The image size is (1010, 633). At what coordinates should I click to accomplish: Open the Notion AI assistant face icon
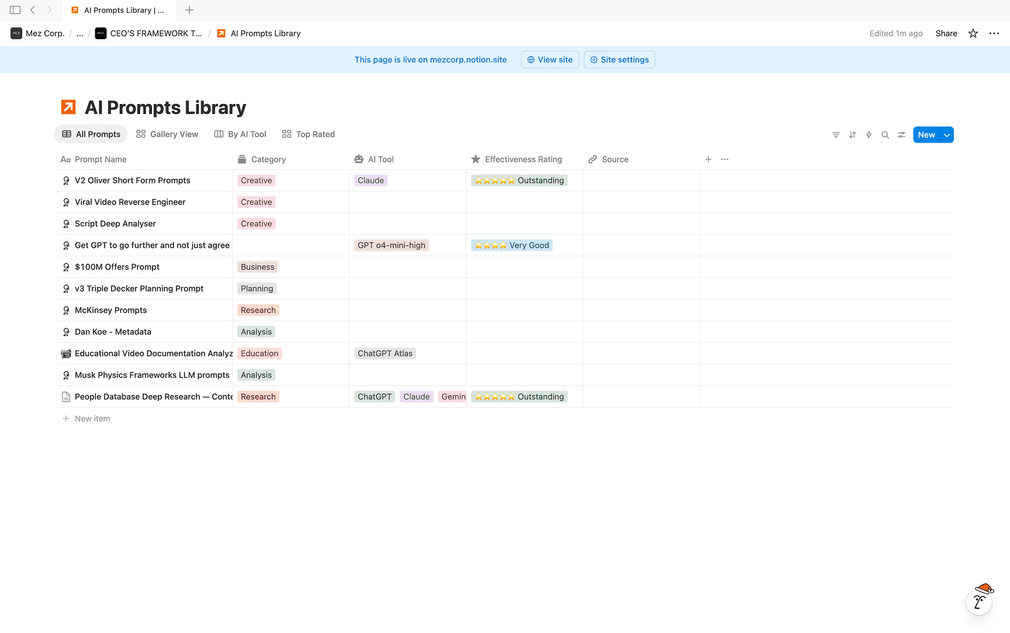click(x=980, y=600)
